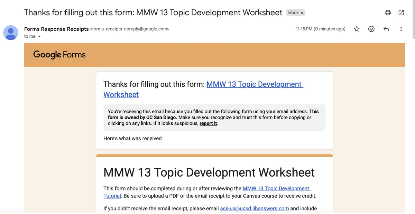Click the sender address forms-receipts-noreply@google.com
This screenshot has width=415, height=214.
point(130,29)
